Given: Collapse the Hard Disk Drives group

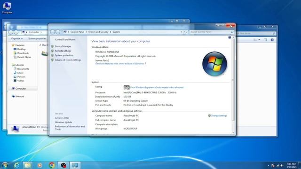Looking at the screenshot, I should tap(40, 45).
